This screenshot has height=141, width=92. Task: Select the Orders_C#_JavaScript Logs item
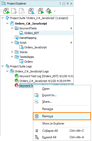[x=32, y=71]
